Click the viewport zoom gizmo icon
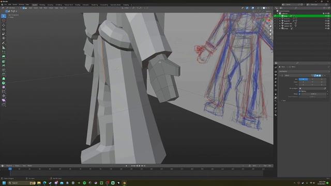 [x=270, y=26]
